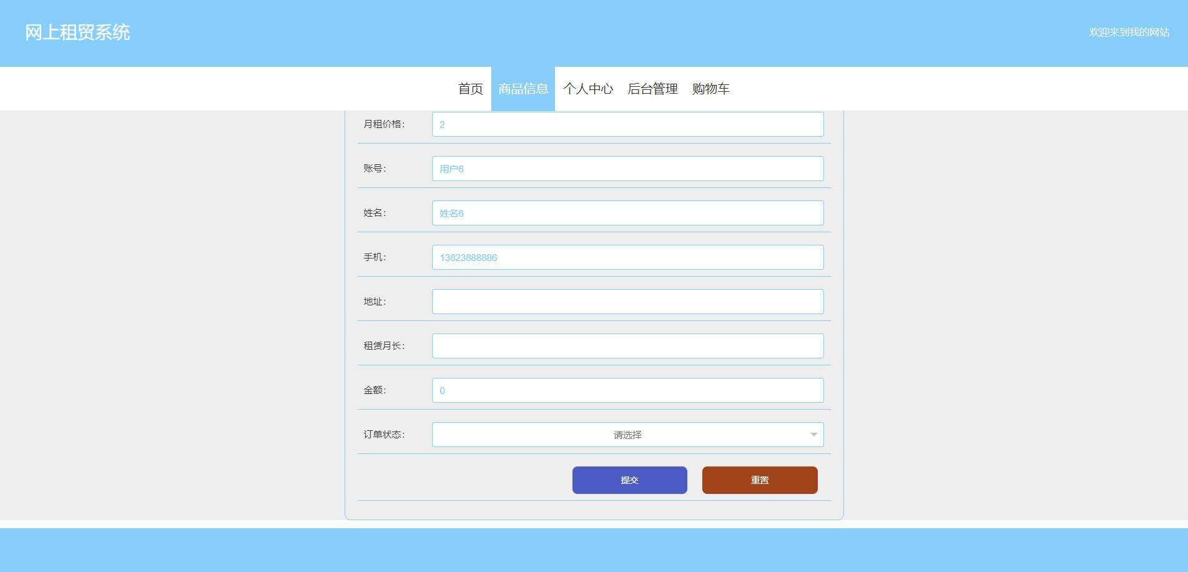Screen dimensions: 1188x572
Task: Click the 月租价格 label
Action: click(384, 124)
